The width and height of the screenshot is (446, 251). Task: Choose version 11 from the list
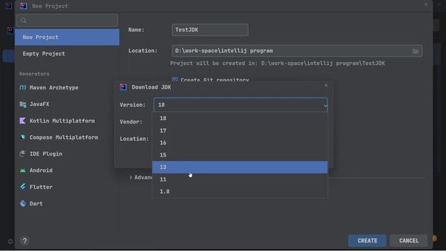tap(240, 179)
